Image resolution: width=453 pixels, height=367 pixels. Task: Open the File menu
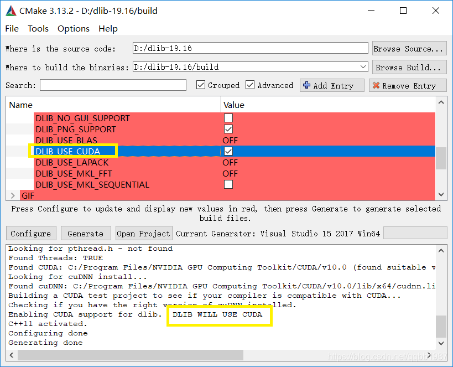11,29
